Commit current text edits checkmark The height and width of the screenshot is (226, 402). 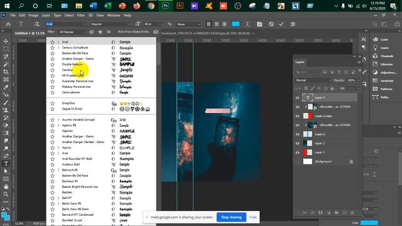point(281,24)
